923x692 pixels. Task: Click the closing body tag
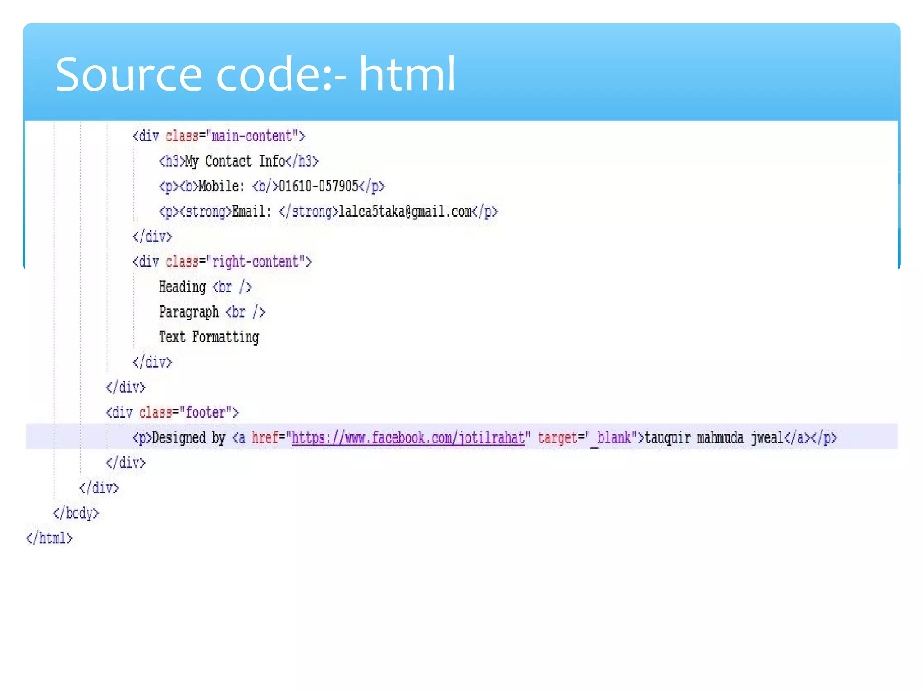click(x=76, y=513)
